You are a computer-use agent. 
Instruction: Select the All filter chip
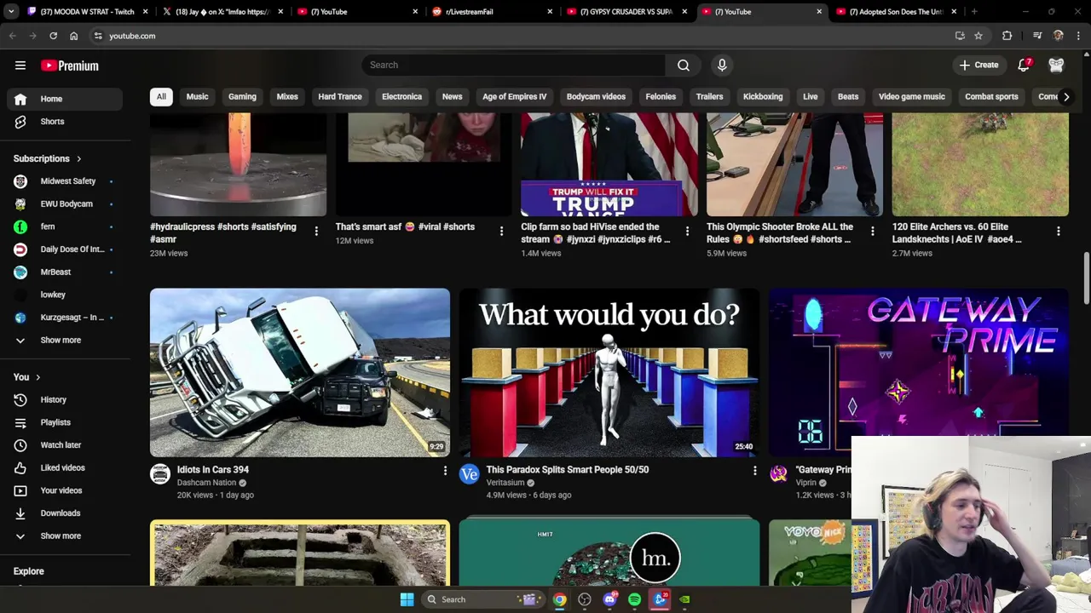coord(161,96)
